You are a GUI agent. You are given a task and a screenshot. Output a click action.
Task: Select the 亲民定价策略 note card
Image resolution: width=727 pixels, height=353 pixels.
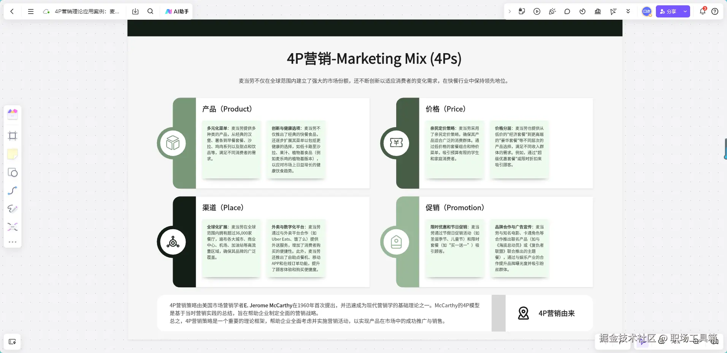[455, 150]
